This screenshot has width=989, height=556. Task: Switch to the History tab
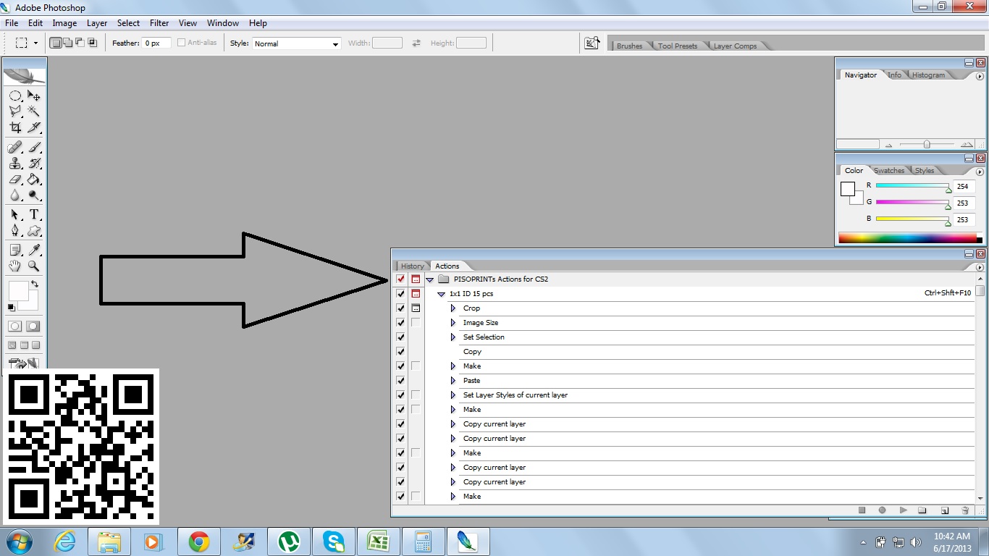tap(413, 266)
